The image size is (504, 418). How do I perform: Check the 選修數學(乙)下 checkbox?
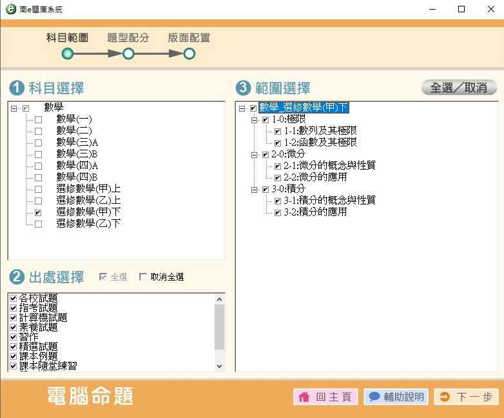tap(38, 224)
